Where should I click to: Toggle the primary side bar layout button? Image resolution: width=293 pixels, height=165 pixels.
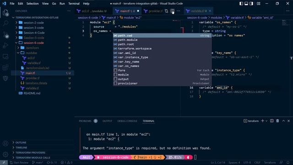(241, 4)
